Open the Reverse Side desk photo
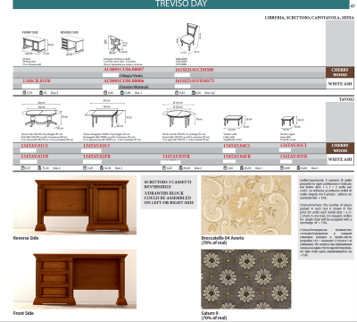Viewport: 357px width, 322px height. coord(75,206)
